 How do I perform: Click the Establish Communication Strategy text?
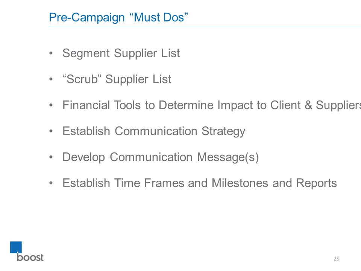click(154, 131)
